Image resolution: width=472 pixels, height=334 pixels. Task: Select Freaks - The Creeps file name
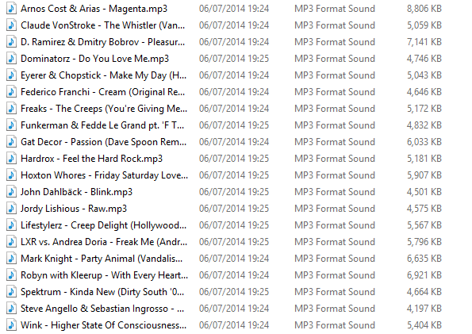click(x=104, y=109)
